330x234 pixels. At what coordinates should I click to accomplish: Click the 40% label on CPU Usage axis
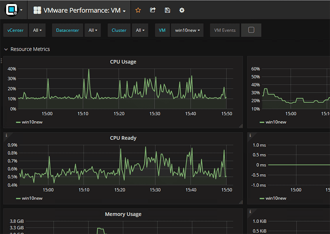[x=12, y=69]
